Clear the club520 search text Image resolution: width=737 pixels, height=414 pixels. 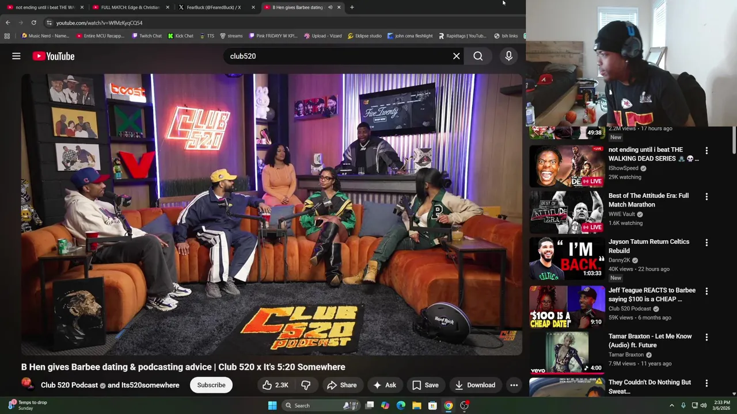[x=456, y=56]
